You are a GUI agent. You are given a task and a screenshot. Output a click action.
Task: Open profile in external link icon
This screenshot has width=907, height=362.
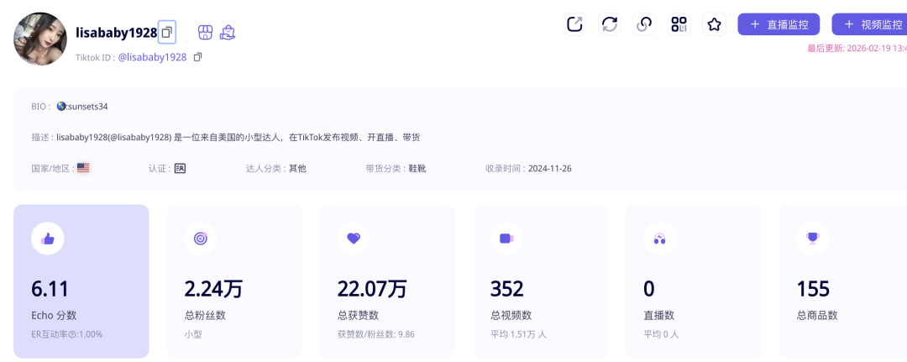574,24
